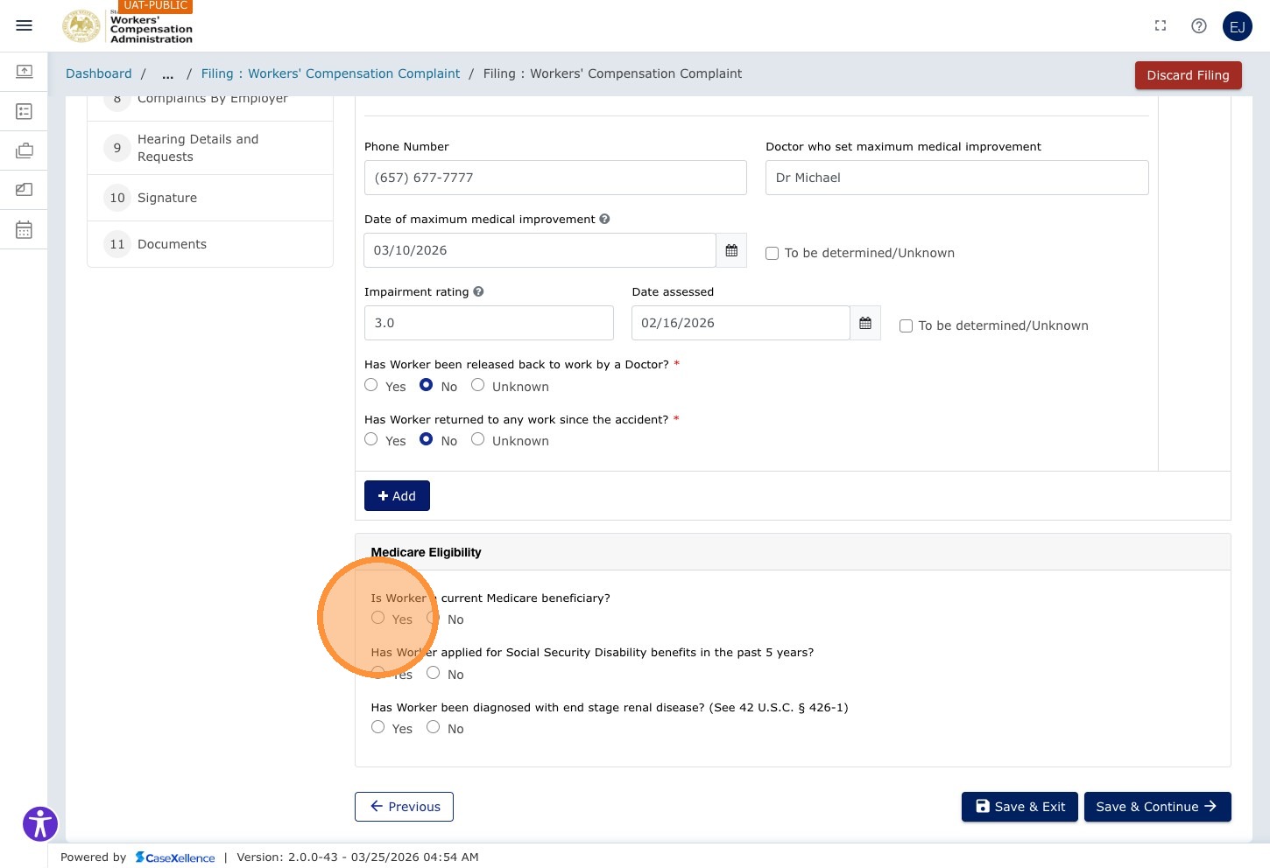
Task: Click the Phone Number input field
Action: pyautogui.click(x=555, y=178)
